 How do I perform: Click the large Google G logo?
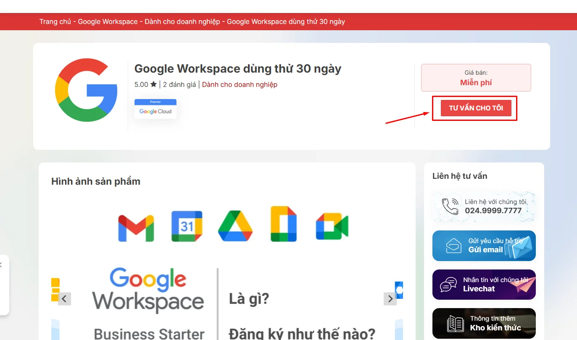point(86,90)
